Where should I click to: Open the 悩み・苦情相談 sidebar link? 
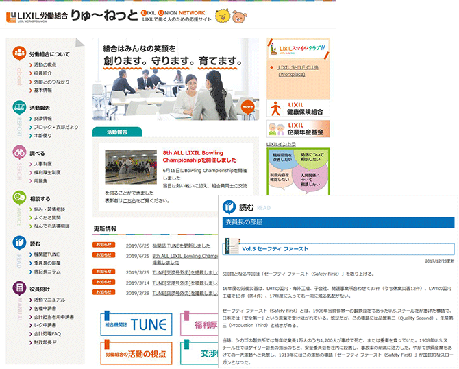(x=49, y=209)
